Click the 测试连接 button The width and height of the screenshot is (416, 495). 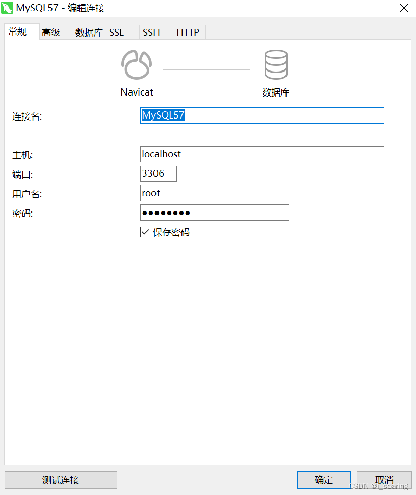(x=61, y=480)
